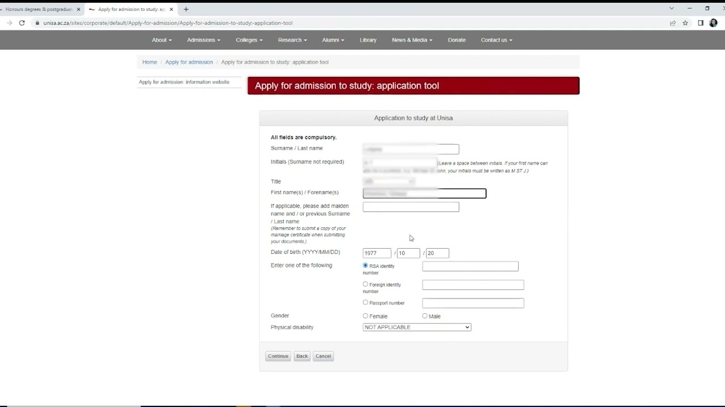This screenshot has height=407, width=725.
Task: Open Apply for admission breadcrumb link
Action: click(x=189, y=62)
